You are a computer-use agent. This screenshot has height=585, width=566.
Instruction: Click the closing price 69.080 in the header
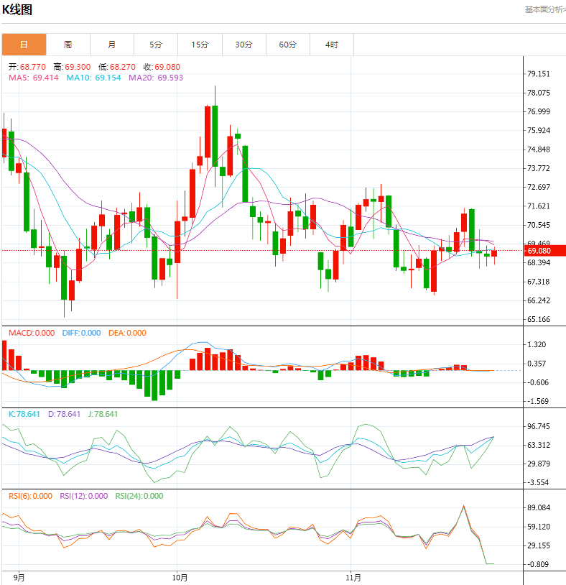click(167, 67)
